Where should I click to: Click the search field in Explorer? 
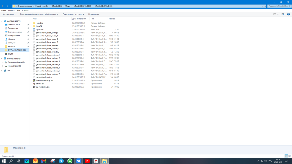278,6
